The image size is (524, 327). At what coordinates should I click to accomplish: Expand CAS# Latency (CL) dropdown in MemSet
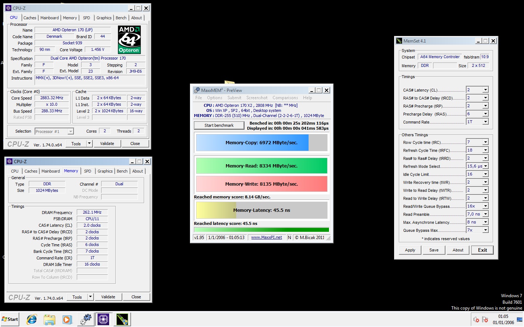click(485, 90)
